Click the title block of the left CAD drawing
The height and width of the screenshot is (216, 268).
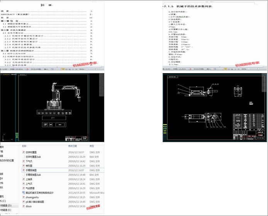pyautogui.click(x=76, y=139)
